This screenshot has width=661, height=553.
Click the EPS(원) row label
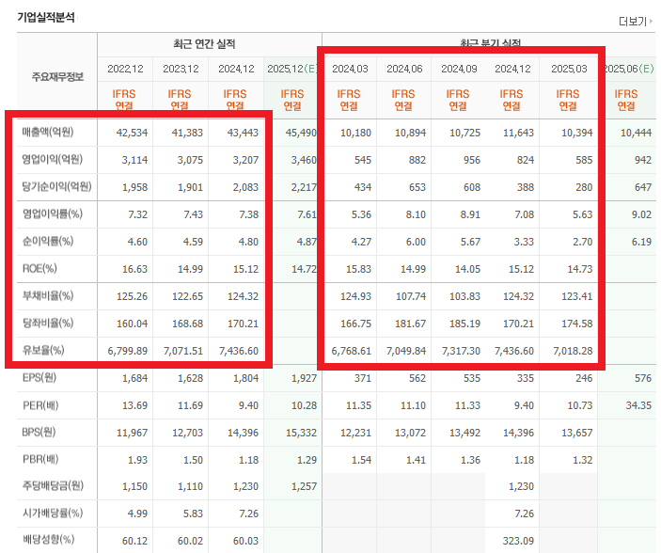(39, 377)
